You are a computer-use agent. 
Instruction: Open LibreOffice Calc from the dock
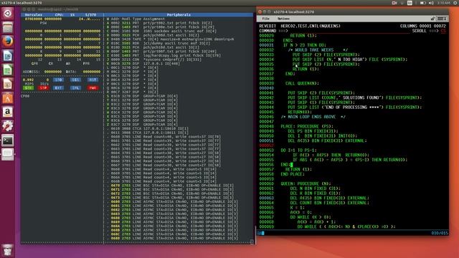(8, 70)
